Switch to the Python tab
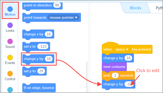 click(159, 8)
